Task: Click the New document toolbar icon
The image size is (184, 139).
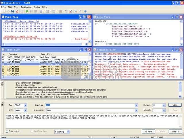Action: tap(4, 11)
